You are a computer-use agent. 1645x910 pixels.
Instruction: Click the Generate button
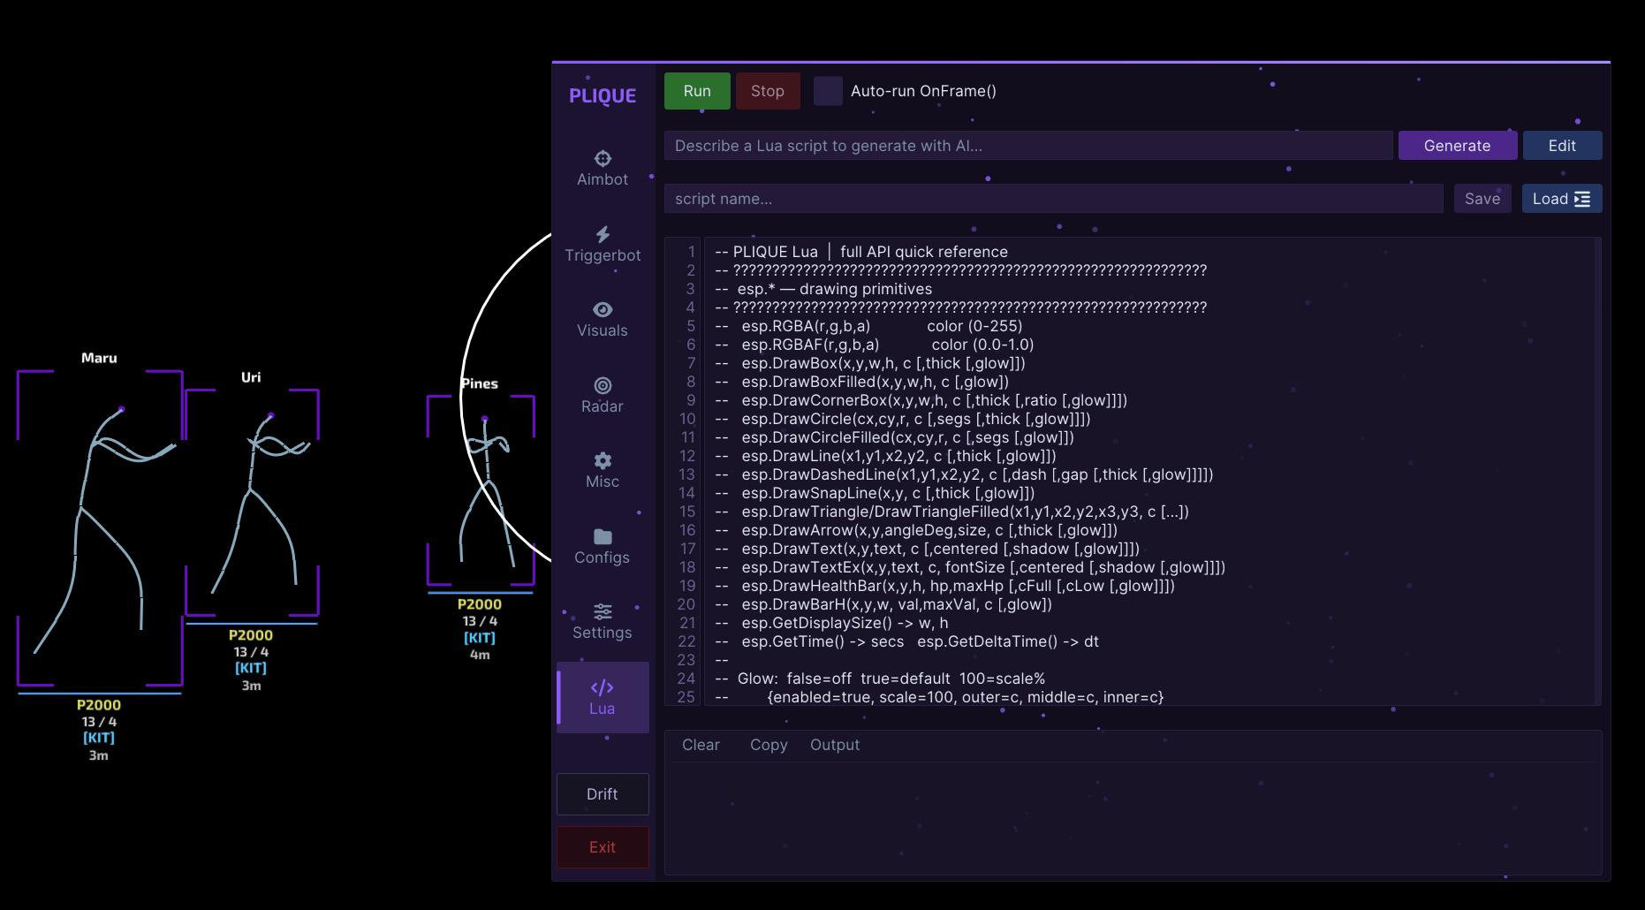point(1458,146)
